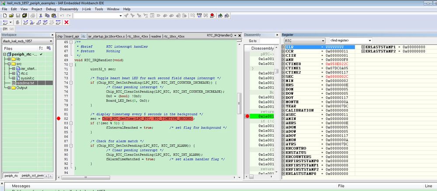Select sysinit.c in the file tree

pos(27,78)
